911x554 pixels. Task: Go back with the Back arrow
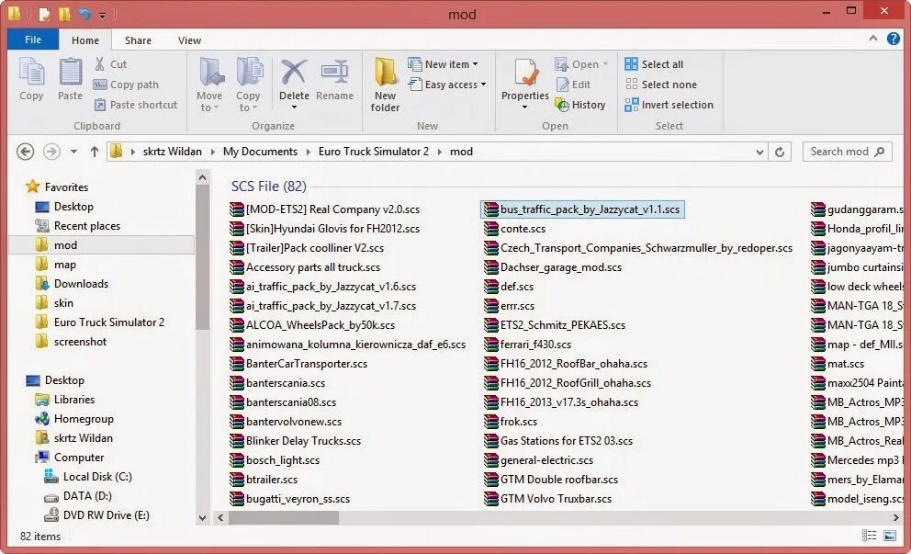pyautogui.click(x=25, y=152)
